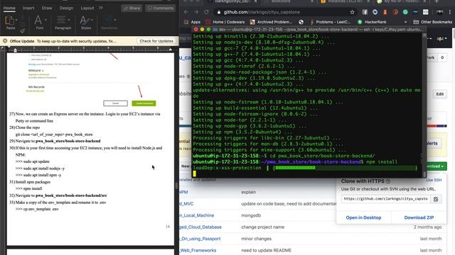Bookmark this page with star icon

[x=352, y=12]
